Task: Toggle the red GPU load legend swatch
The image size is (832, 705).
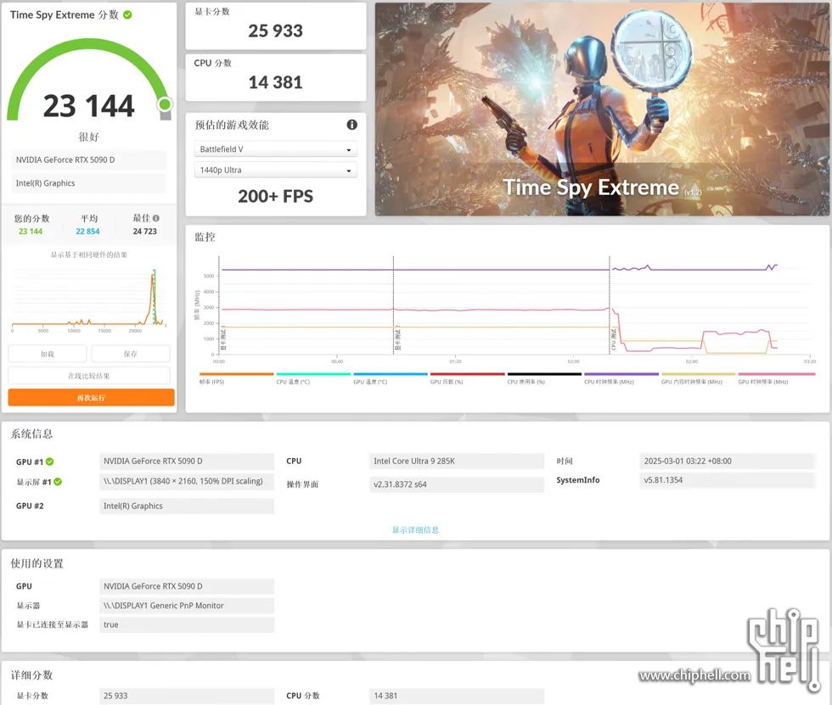Action: point(467,374)
